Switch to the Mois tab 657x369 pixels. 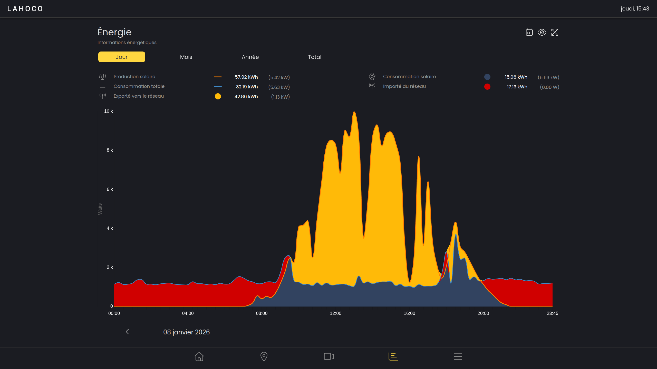click(186, 57)
